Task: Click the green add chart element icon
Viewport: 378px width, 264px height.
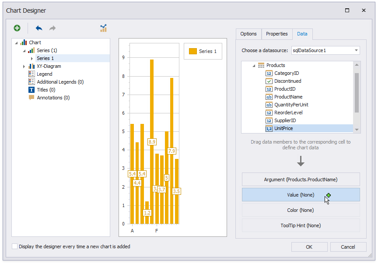Action: (17, 28)
